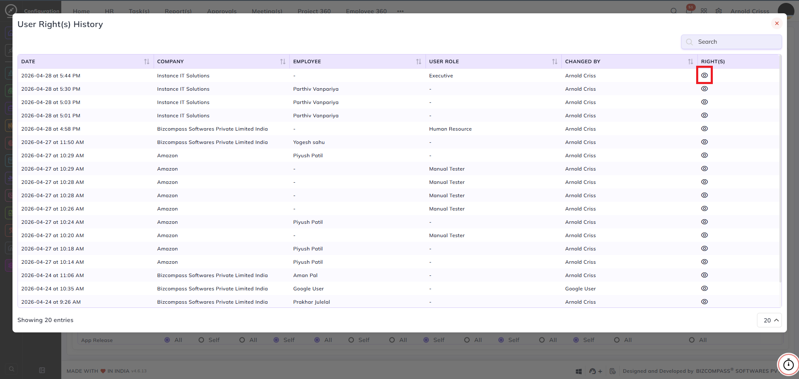
Task: Sort table by Changed By column
Action: [690, 62]
